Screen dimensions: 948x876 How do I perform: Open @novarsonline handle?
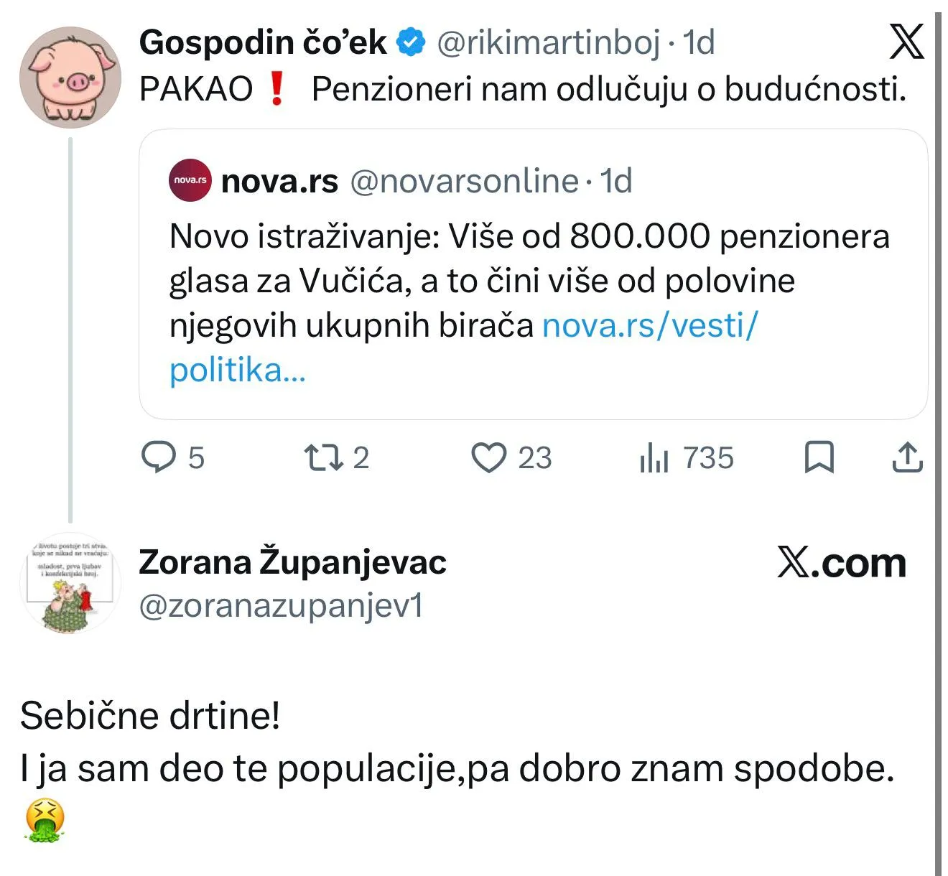tap(464, 181)
